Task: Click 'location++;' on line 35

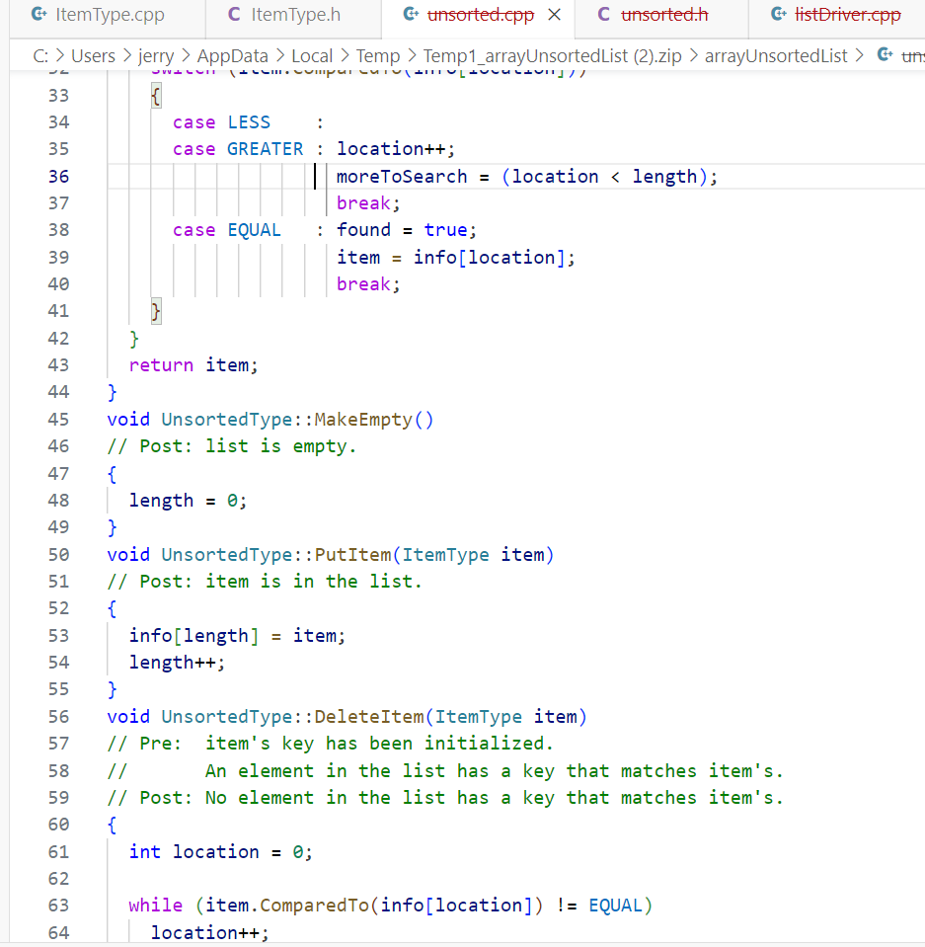Action: 396,148
